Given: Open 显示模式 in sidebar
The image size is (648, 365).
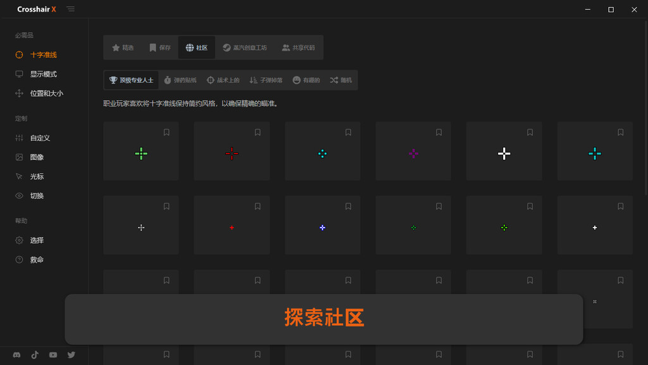Looking at the screenshot, I should [43, 74].
